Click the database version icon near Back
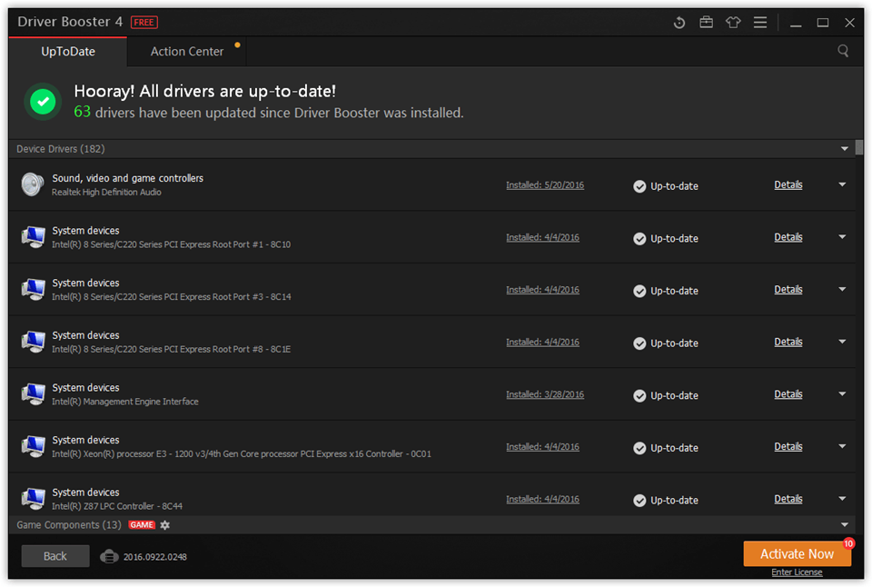Screen dimensions: 872x587 pos(109,556)
